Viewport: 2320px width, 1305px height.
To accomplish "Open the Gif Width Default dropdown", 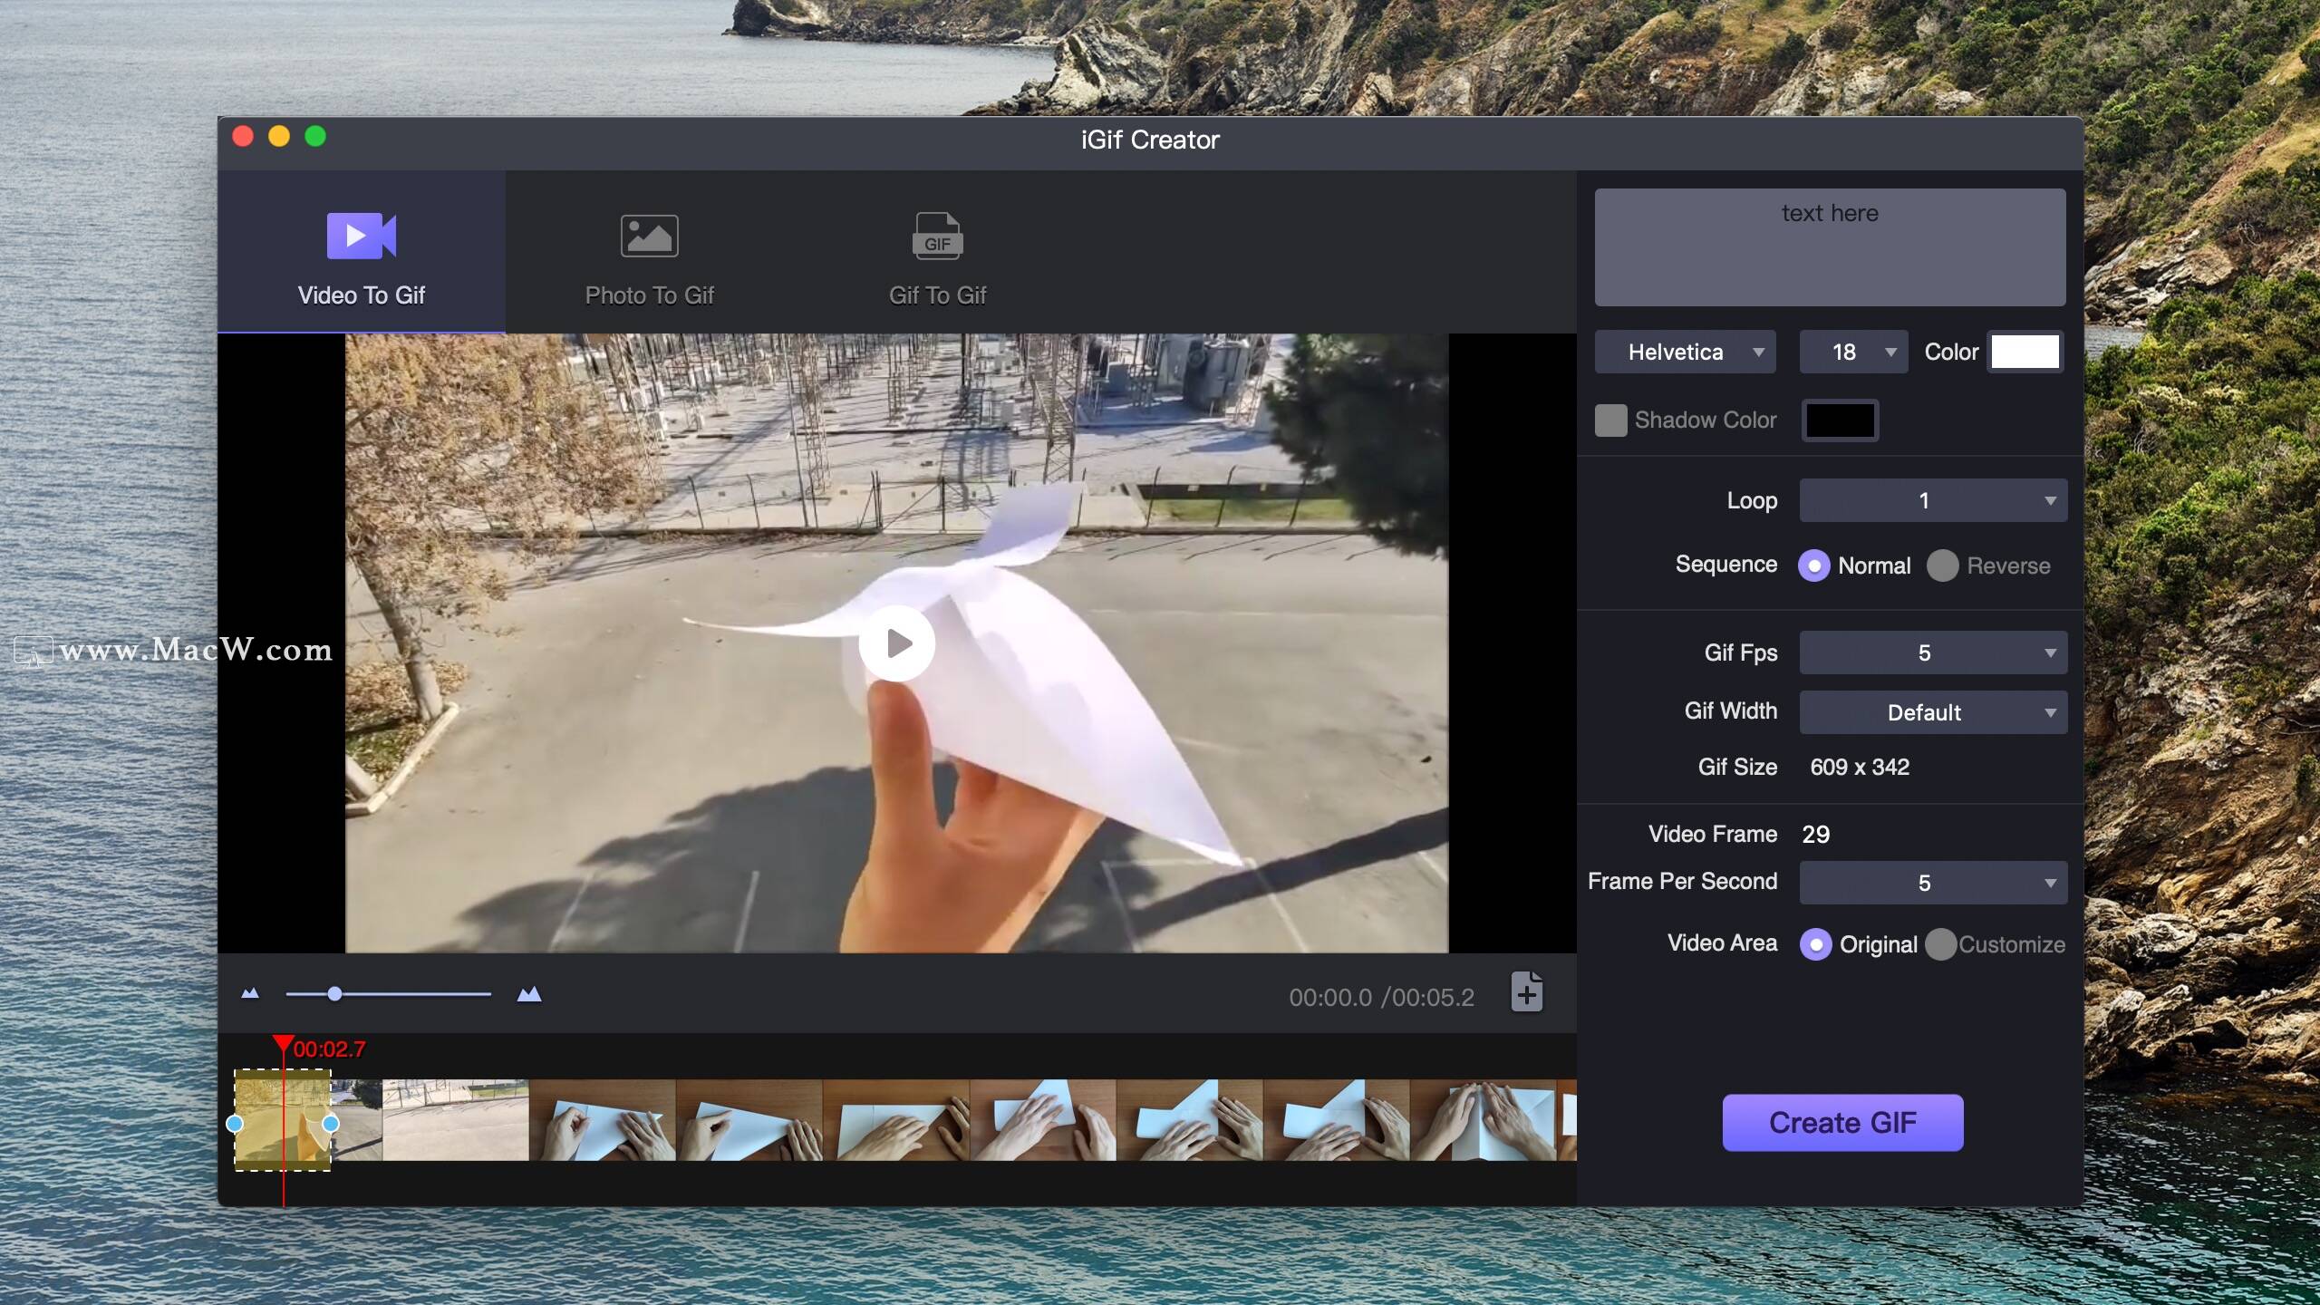I will [x=1933, y=712].
